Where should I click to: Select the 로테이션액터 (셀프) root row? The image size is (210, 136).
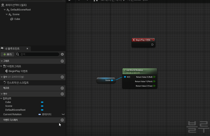(33, 5)
